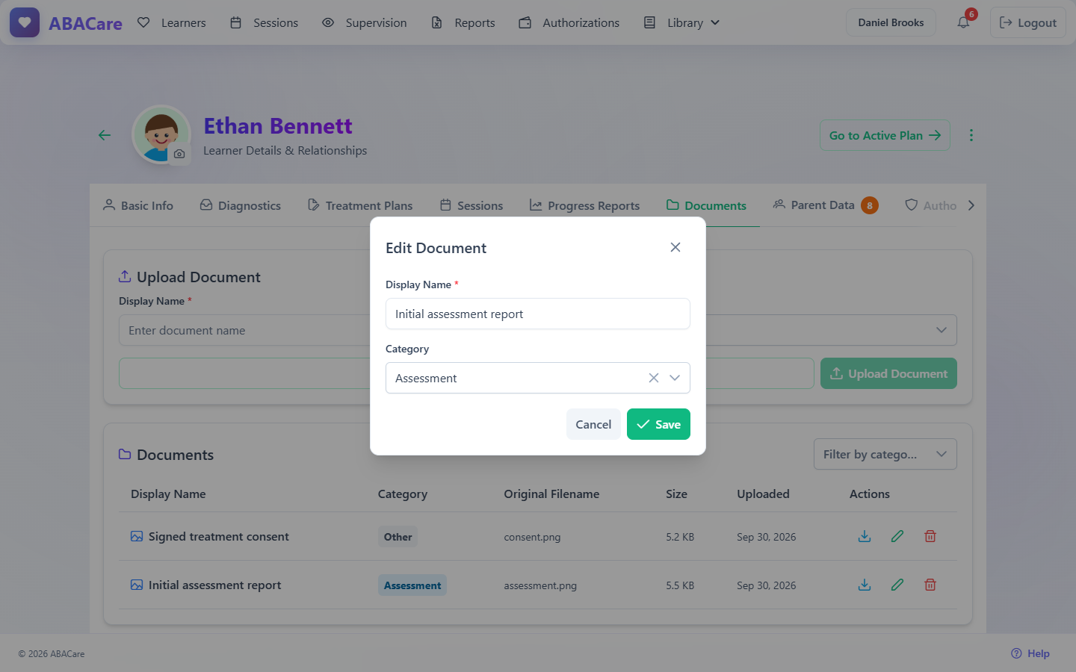Delete the Initial assessment report document
The height and width of the screenshot is (672, 1076).
pos(930,585)
